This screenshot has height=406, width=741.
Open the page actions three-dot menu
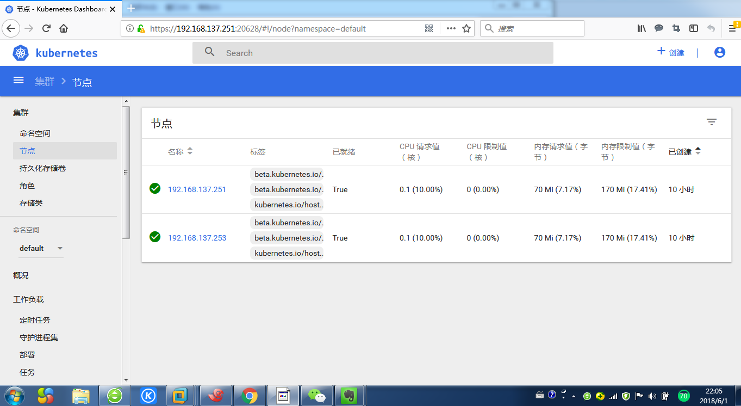point(451,28)
